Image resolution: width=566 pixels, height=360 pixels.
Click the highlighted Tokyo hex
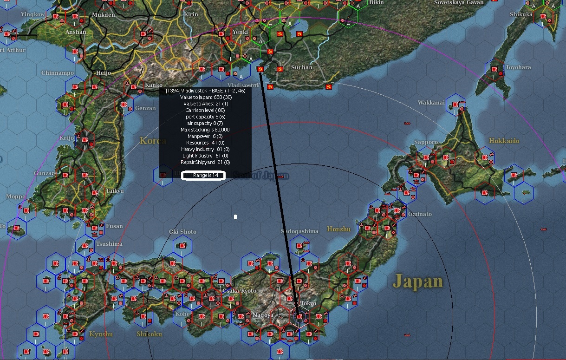tap(299, 317)
